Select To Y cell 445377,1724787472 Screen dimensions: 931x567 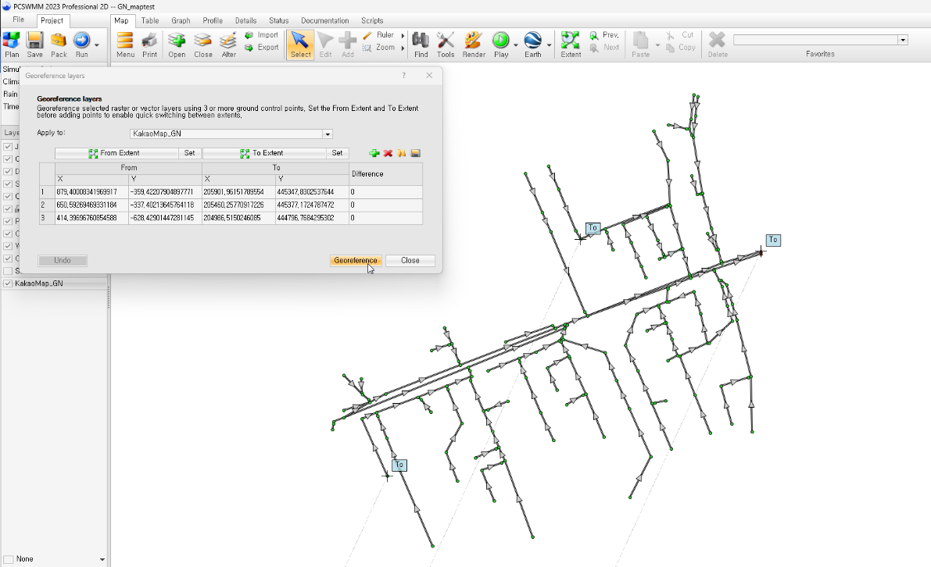click(x=312, y=205)
